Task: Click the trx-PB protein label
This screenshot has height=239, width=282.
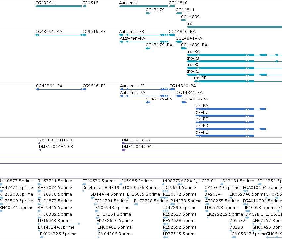Action: [x=201, y=113]
